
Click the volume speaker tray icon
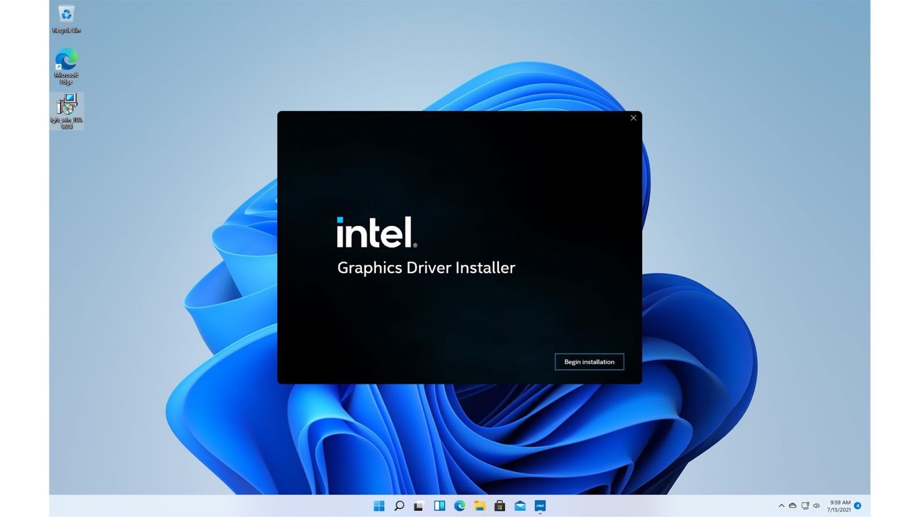[x=816, y=506]
